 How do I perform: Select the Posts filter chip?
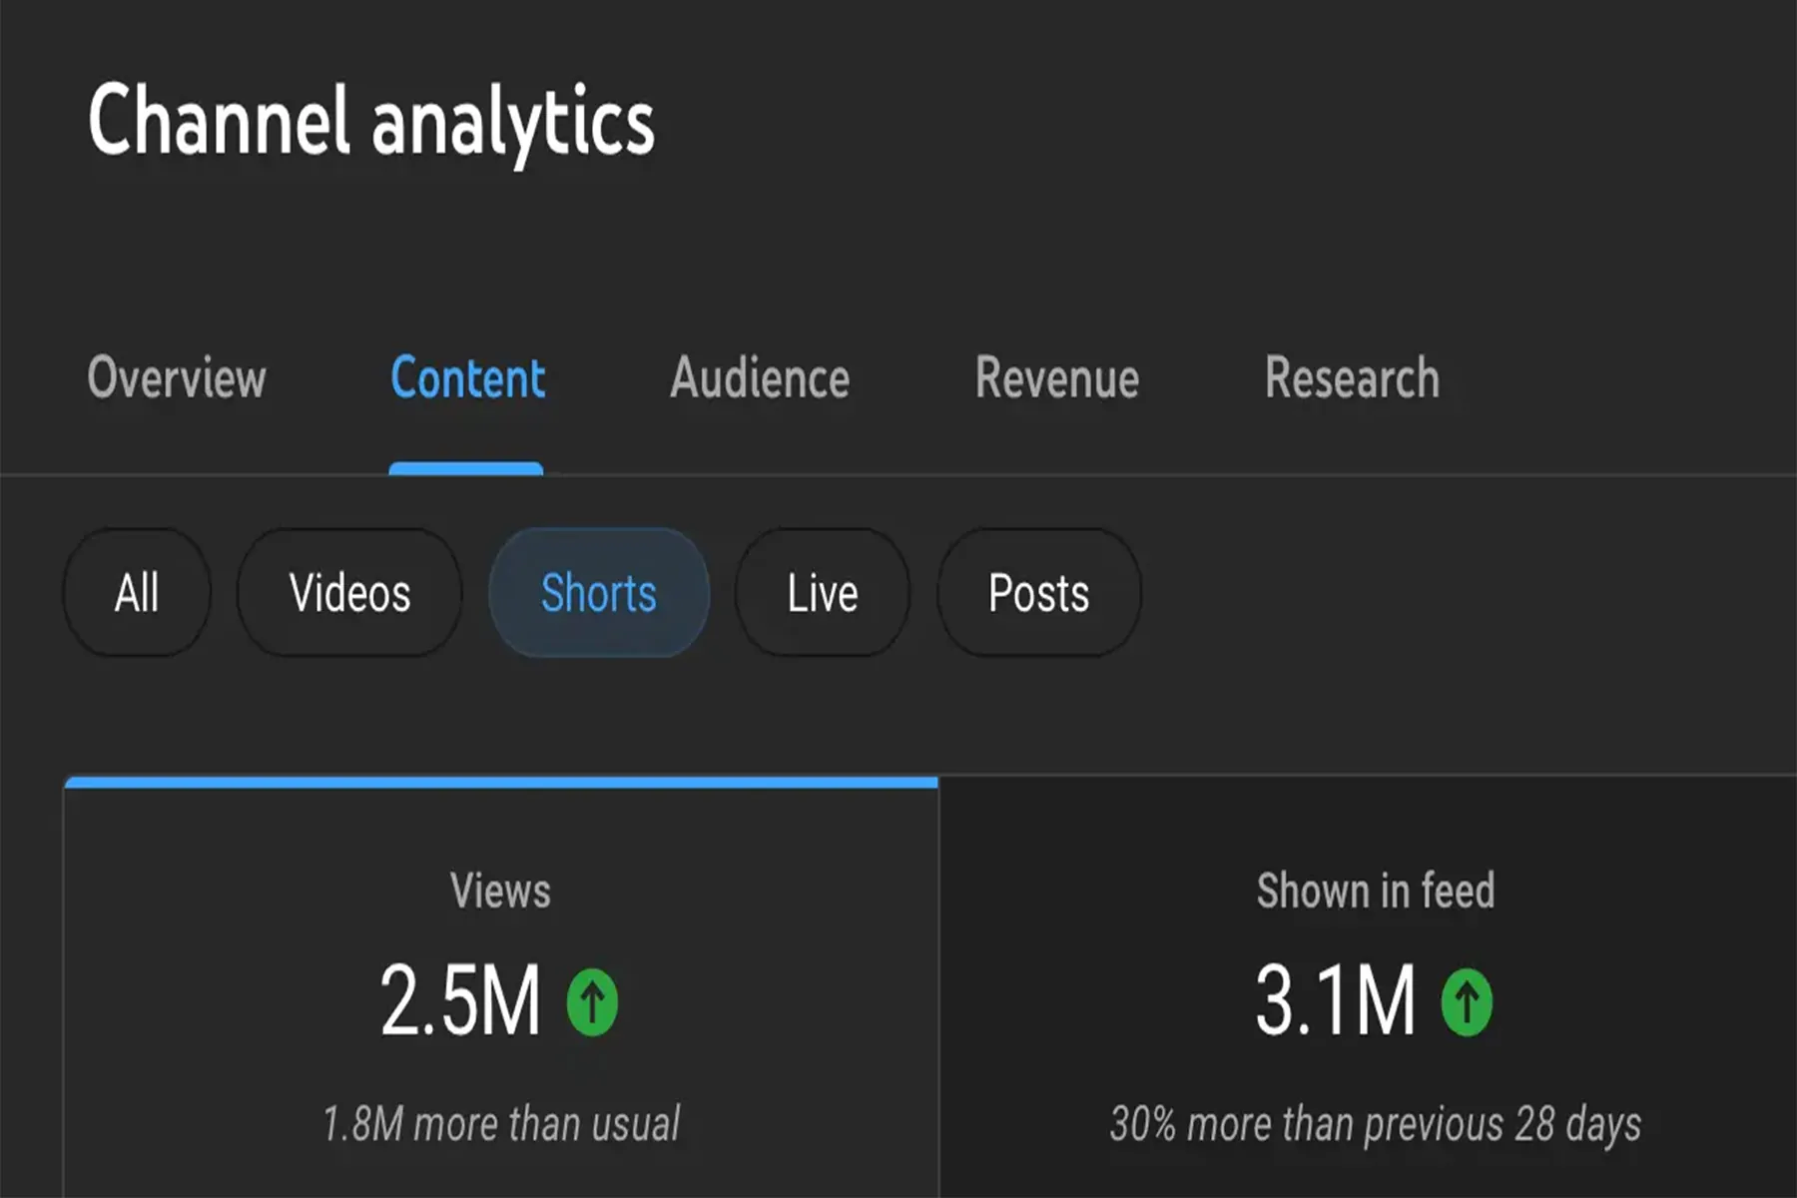coord(1038,593)
